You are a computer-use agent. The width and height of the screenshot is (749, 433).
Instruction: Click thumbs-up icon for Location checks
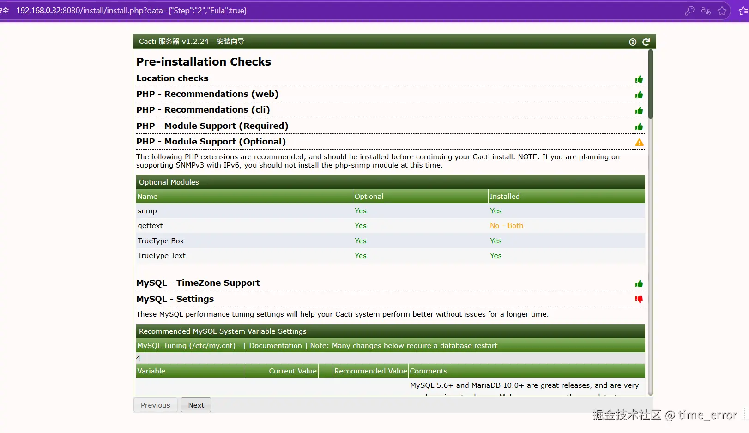(639, 79)
